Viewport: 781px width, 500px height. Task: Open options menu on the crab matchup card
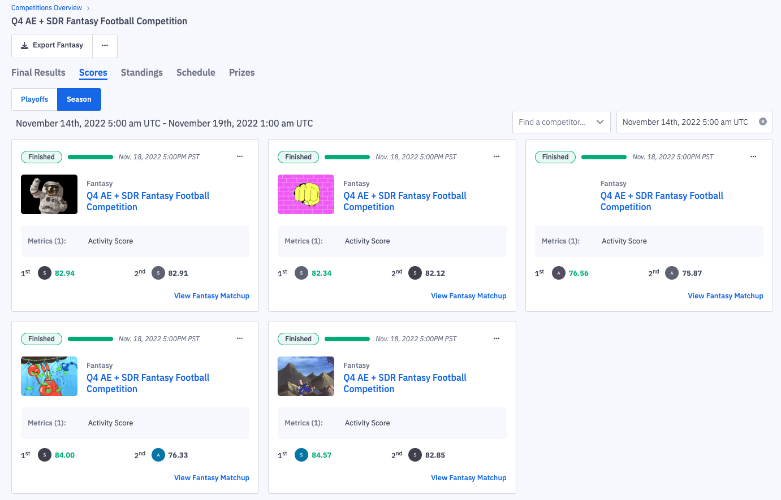[240, 338]
